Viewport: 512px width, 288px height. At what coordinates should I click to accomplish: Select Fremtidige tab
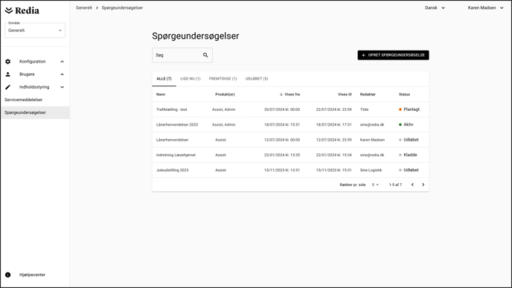tap(223, 79)
